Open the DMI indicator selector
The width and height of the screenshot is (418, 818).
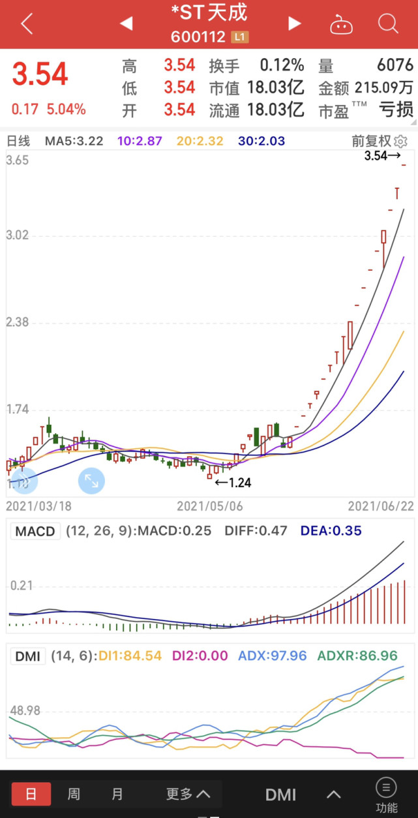[x=280, y=795]
